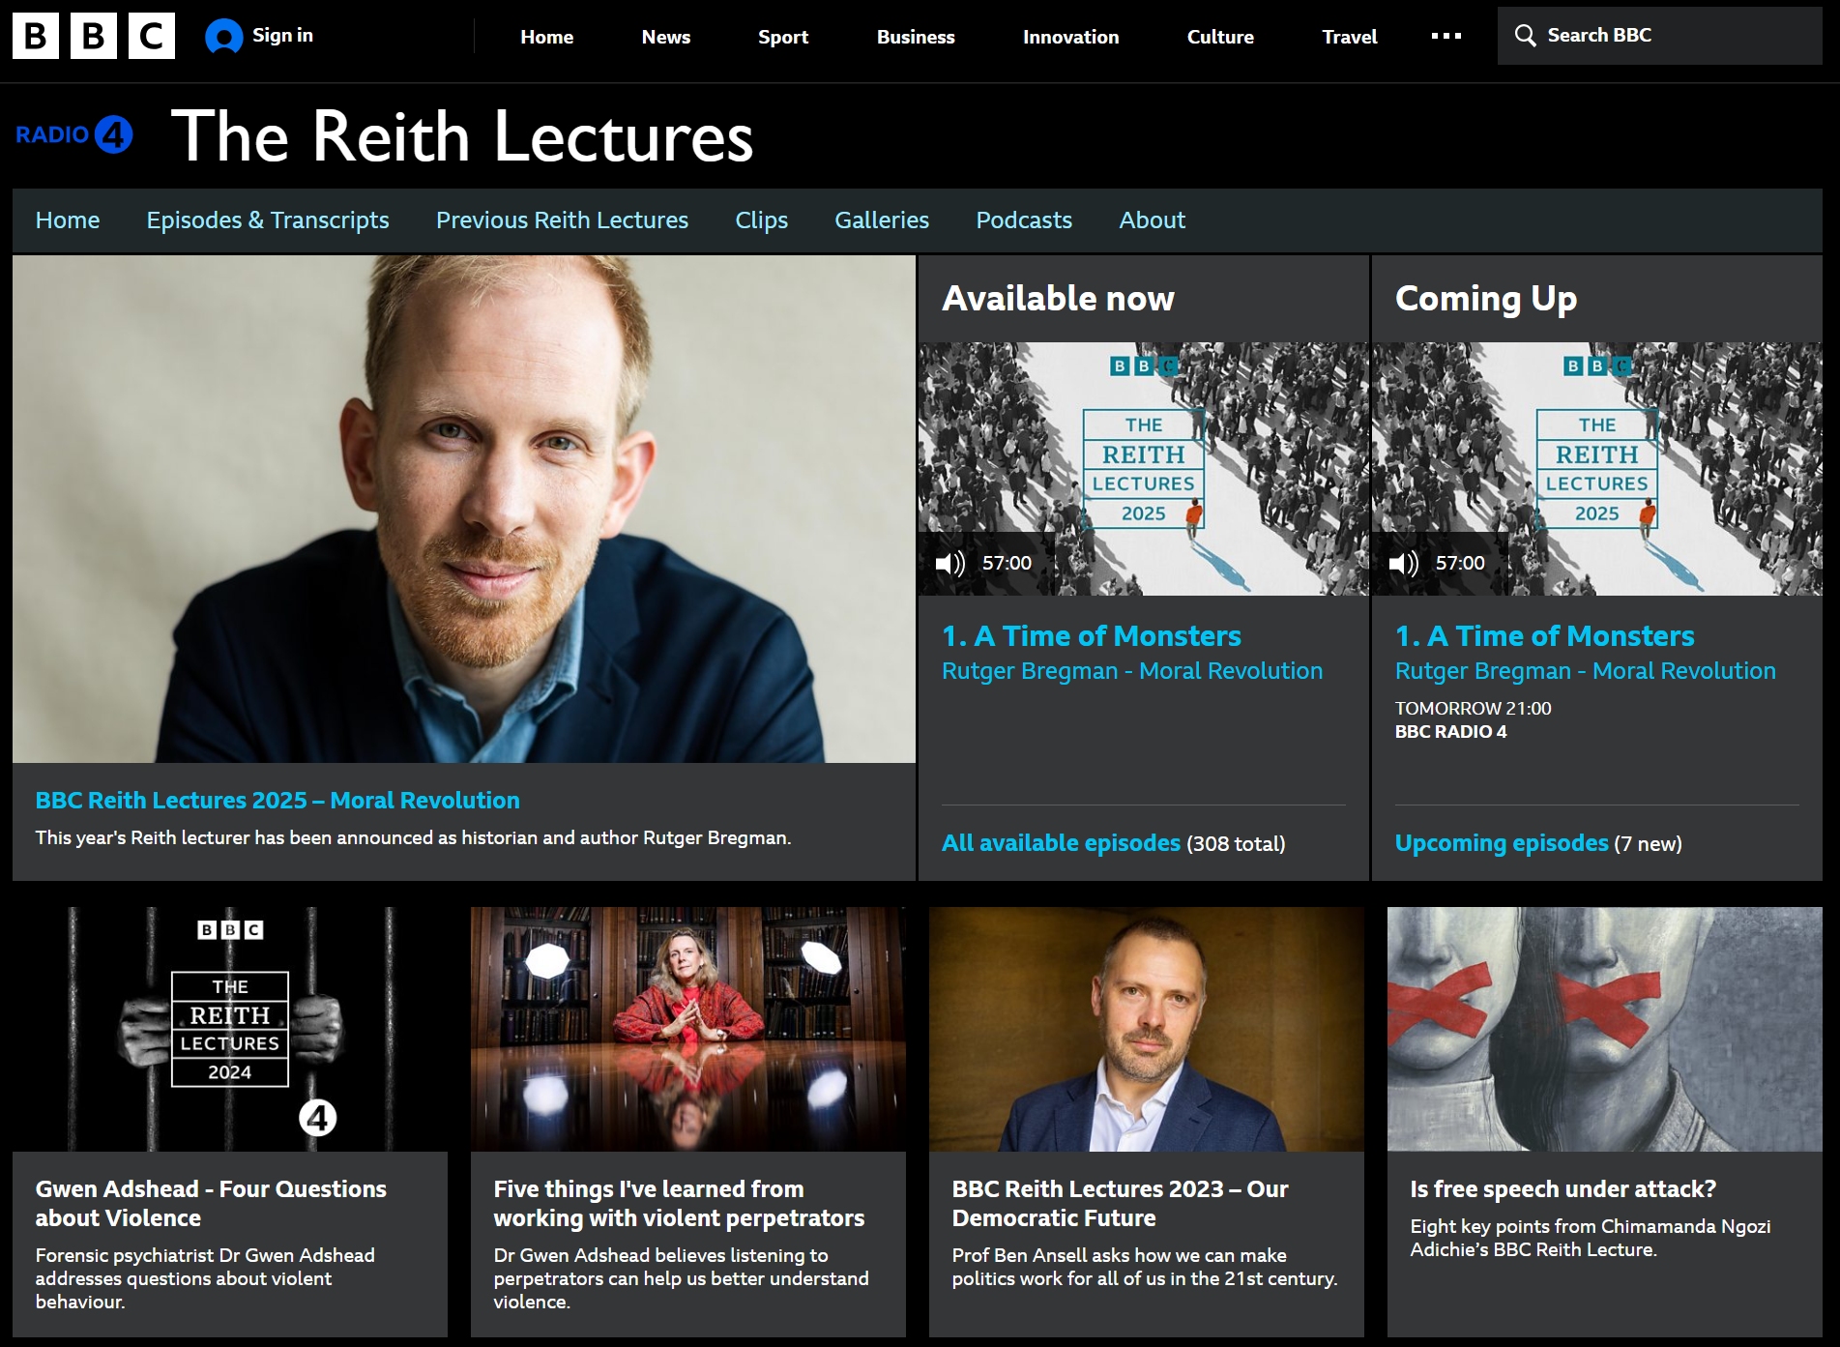Screen dimensions: 1840x1347
Task: Open Reith Lectures 2024 prison bars thumbnail
Action: [x=230, y=1029]
